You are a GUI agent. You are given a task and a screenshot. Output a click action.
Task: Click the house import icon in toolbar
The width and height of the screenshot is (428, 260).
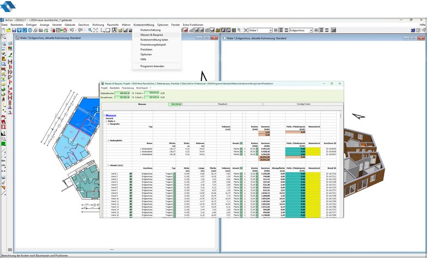tap(65, 30)
